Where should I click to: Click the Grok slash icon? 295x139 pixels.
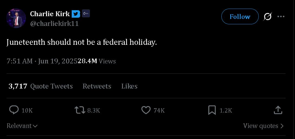click(268, 16)
